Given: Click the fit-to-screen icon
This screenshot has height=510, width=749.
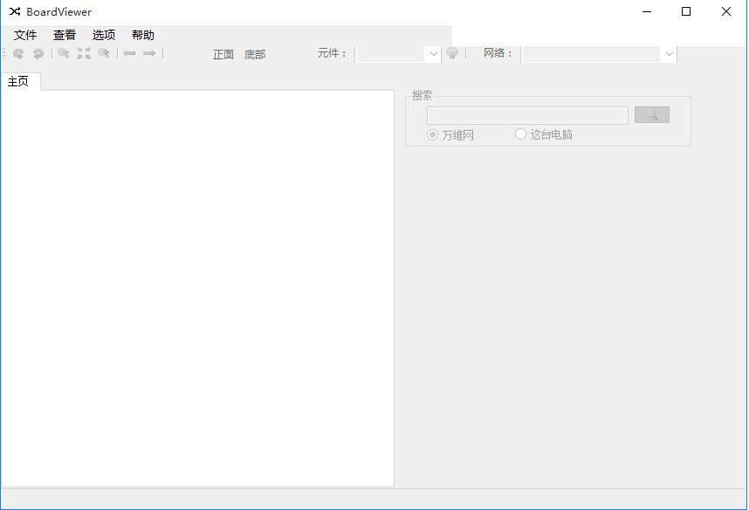Looking at the screenshot, I should point(84,53).
